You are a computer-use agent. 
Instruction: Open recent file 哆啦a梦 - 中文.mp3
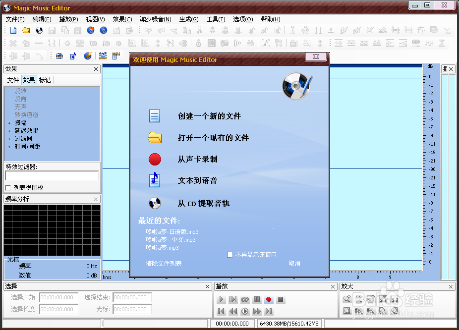(x=171, y=240)
